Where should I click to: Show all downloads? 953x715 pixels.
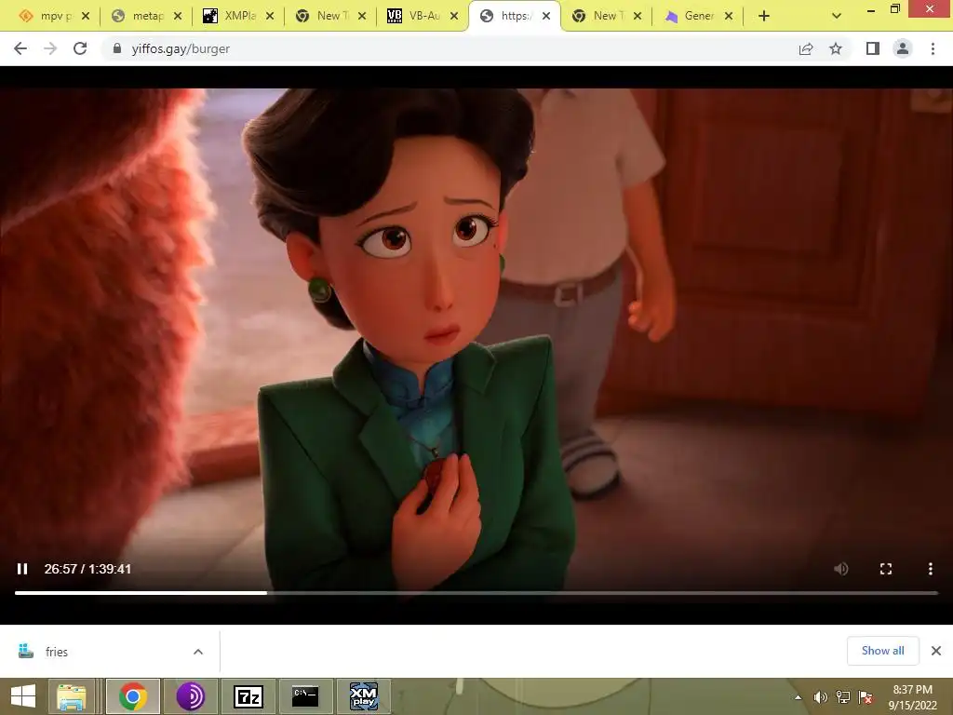click(882, 651)
